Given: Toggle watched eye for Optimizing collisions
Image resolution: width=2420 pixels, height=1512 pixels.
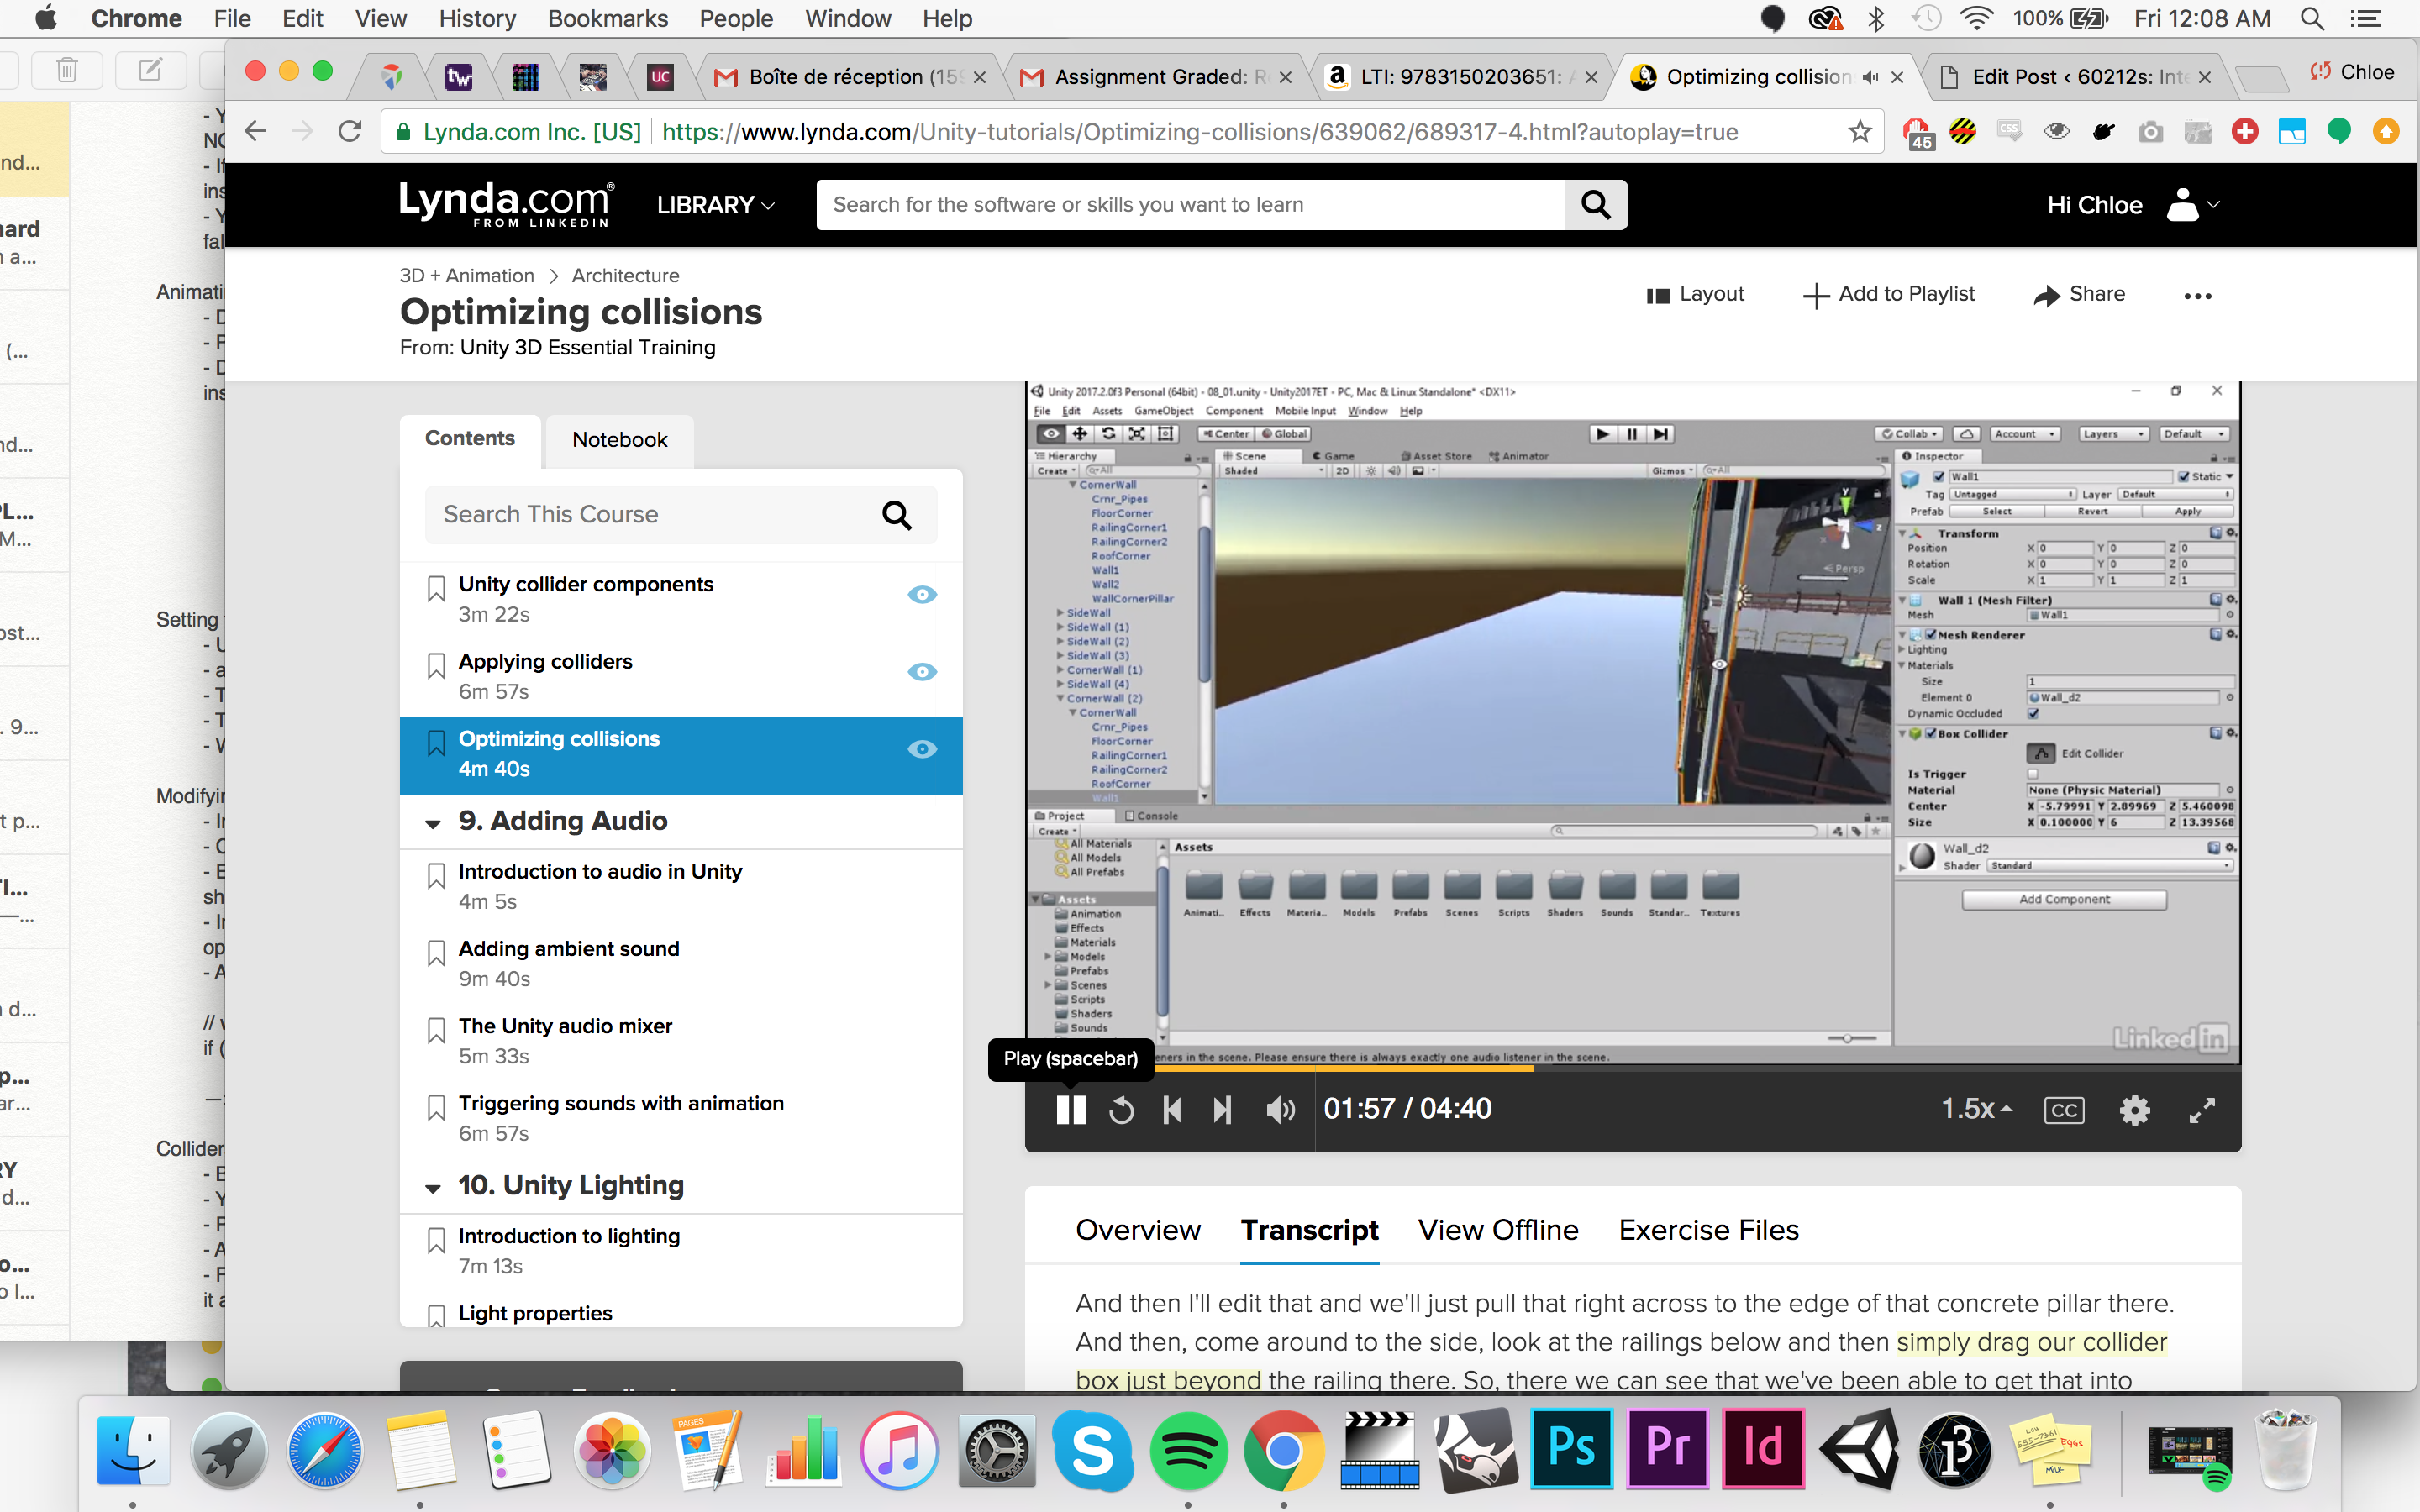Looking at the screenshot, I should coord(922,749).
